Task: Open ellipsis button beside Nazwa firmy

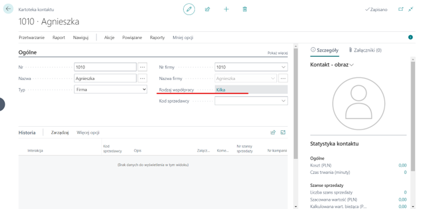Action: [283, 78]
